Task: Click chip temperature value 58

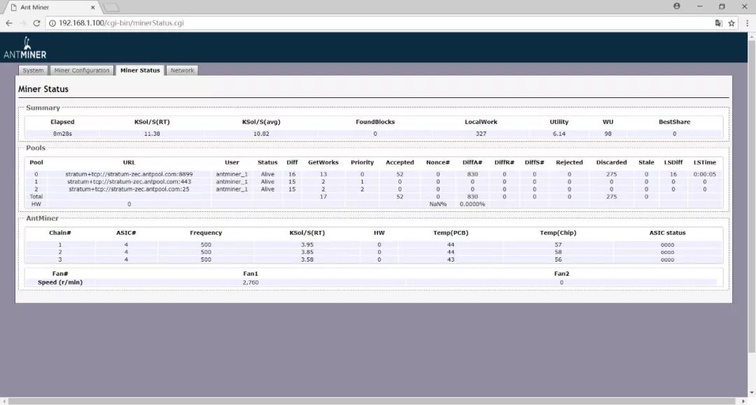Action: [x=558, y=253]
